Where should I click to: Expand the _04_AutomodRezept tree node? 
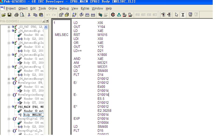tap(9, 79)
